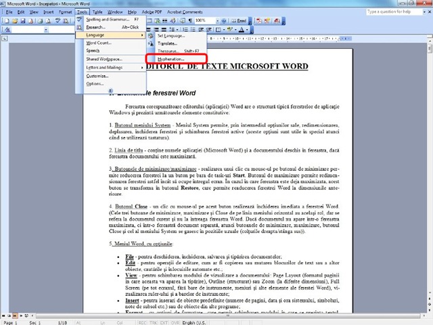Click the Microsoft Word Help icon

pyautogui.click(x=224, y=21)
